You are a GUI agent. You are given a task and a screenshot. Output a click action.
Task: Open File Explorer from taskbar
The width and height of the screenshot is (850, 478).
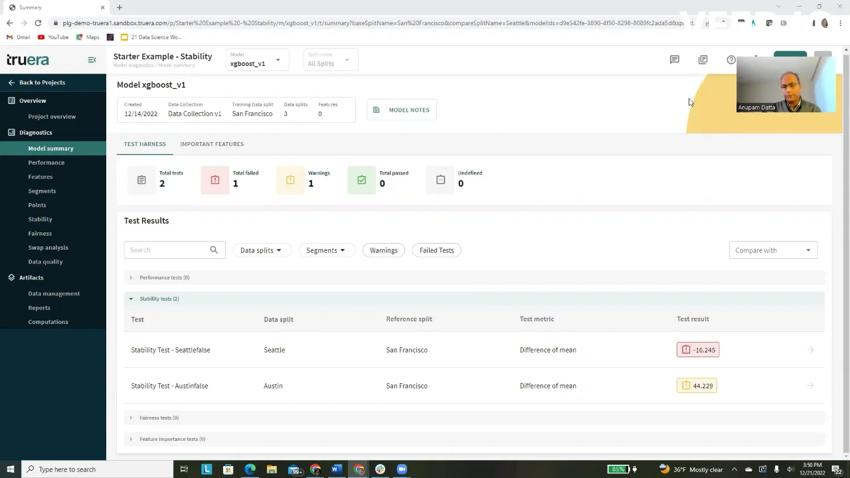coord(272,469)
